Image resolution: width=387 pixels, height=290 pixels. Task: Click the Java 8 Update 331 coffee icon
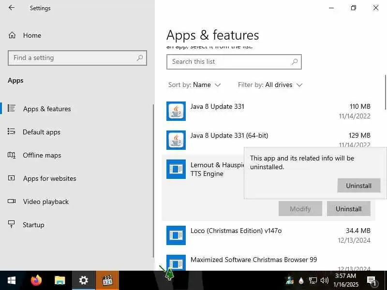pyautogui.click(x=176, y=111)
